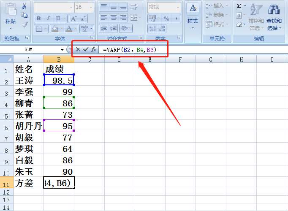
Task: Click the Increase Font Size icon
Action: click(73, 19)
